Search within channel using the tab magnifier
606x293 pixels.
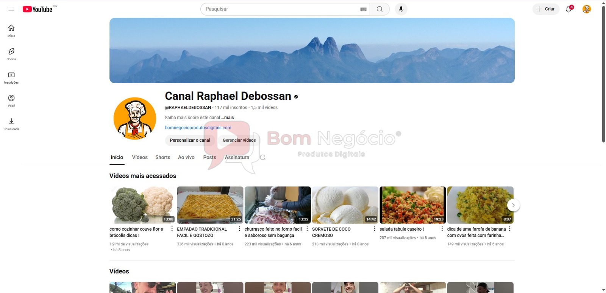point(263,158)
